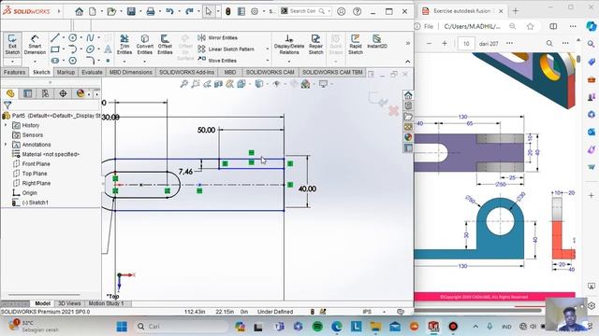Select Linear Sketch Pattern
This screenshot has width=599, height=336.
(226, 49)
